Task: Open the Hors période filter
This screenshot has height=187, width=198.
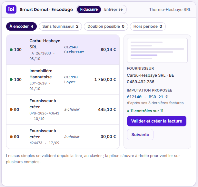Action: pyautogui.click(x=148, y=26)
